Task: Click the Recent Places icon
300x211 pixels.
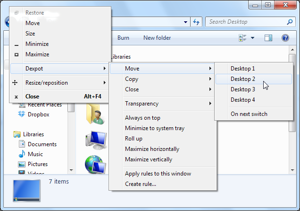Action: tap(22, 105)
